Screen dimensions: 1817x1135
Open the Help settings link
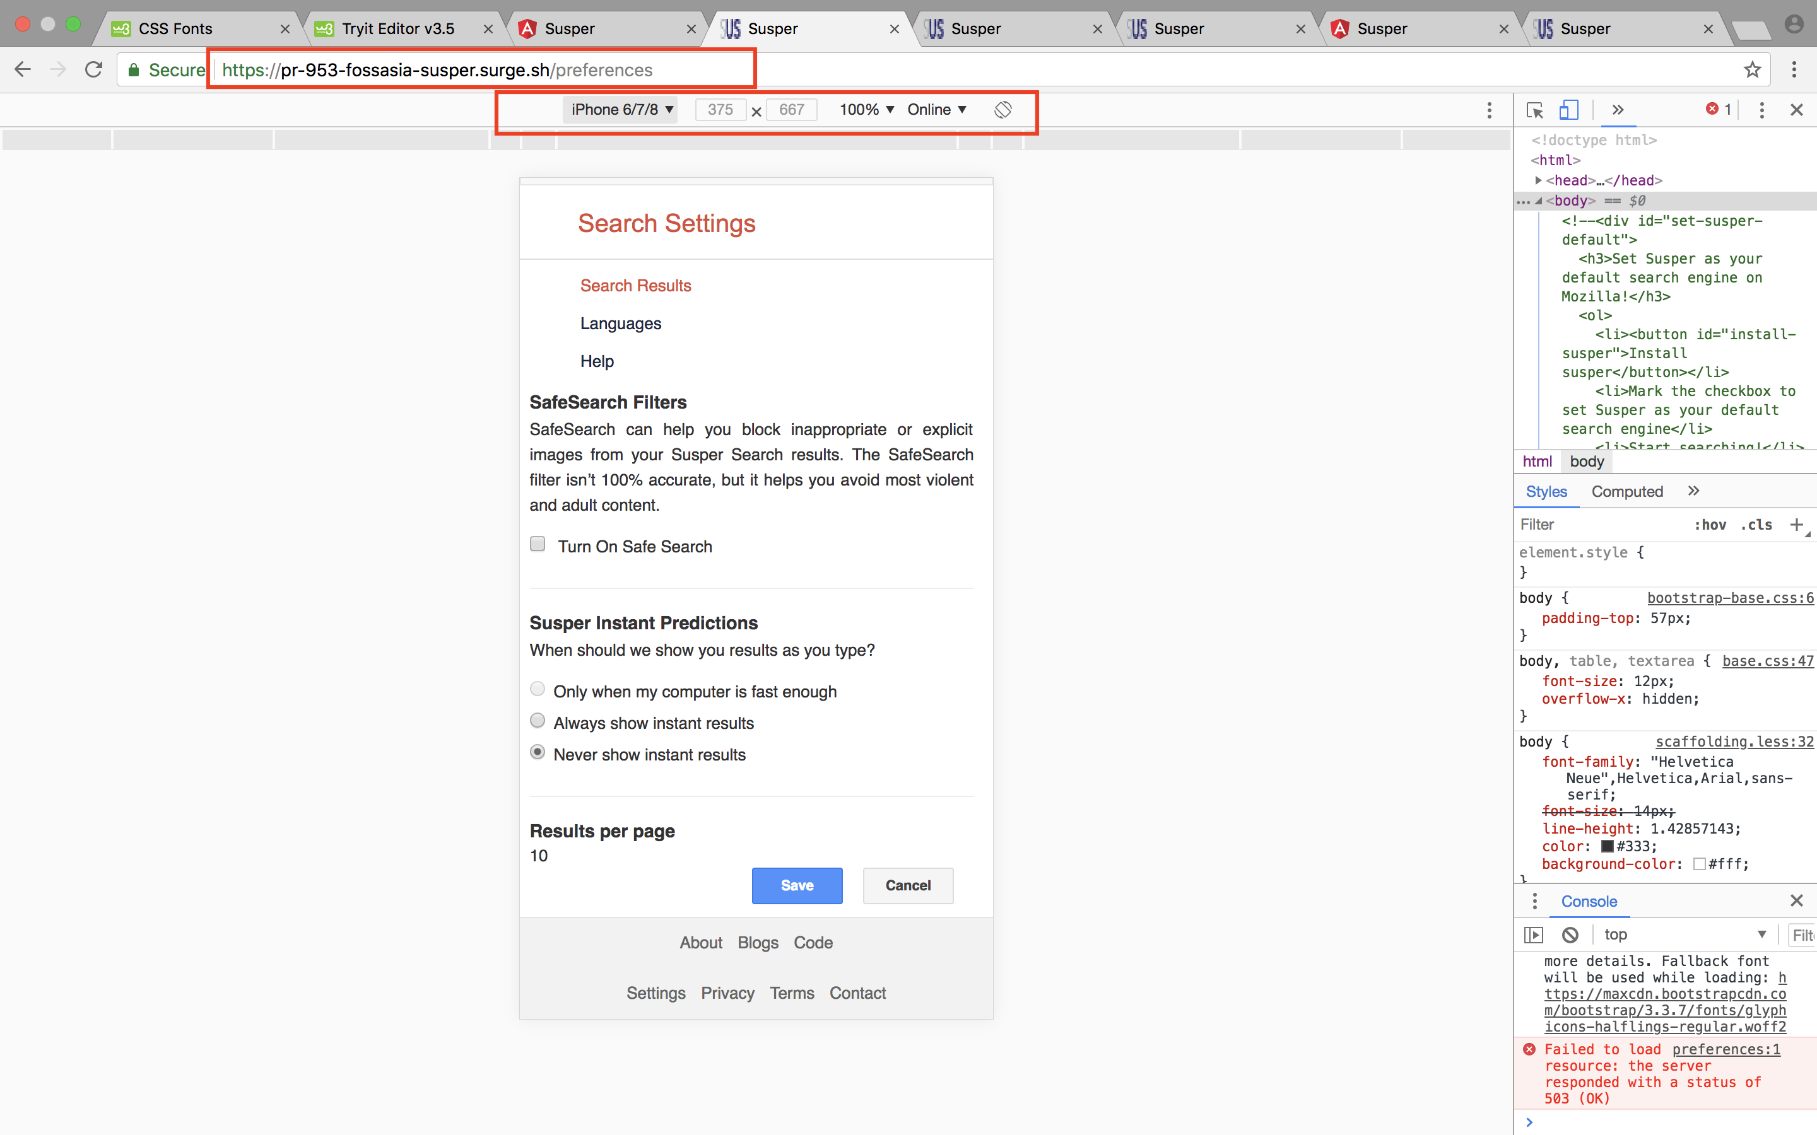[597, 361]
